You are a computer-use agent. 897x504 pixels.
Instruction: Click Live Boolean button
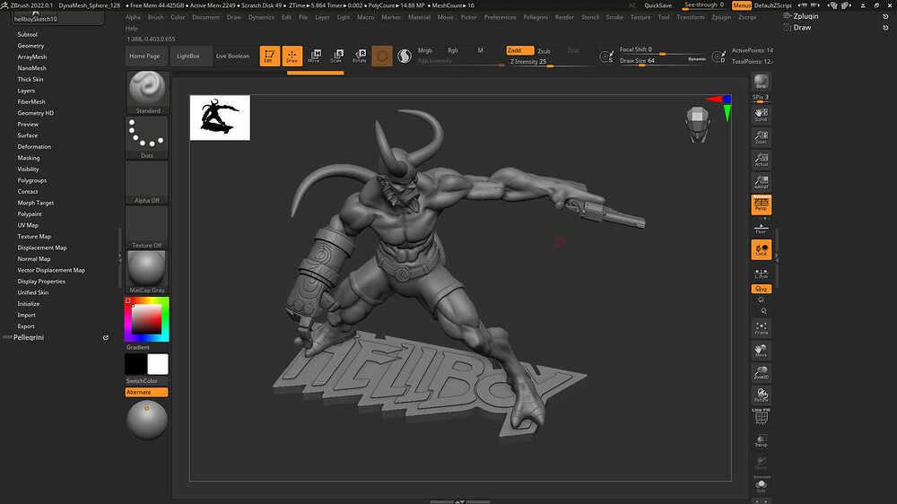[233, 56]
